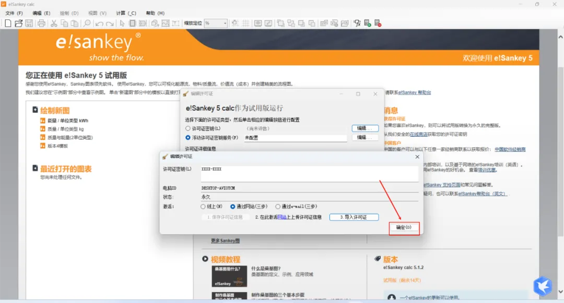
Task: Start calculation with green-dot calculator icon
Action: coord(367,23)
